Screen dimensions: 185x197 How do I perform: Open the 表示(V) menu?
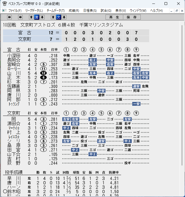pos(121,11)
